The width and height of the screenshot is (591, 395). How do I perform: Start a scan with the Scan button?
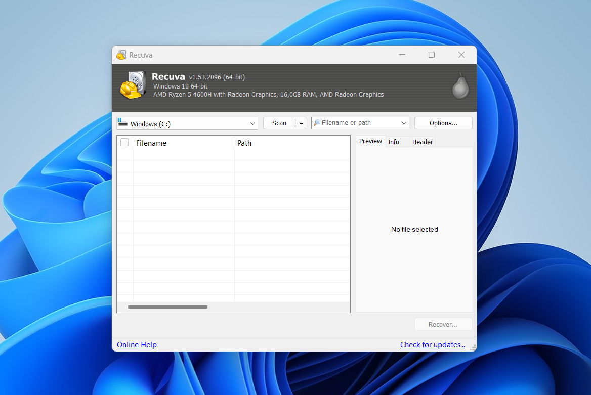point(279,123)
